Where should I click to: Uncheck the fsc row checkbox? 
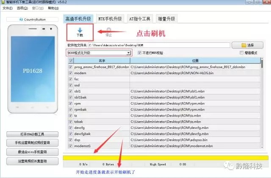(71, 79)
